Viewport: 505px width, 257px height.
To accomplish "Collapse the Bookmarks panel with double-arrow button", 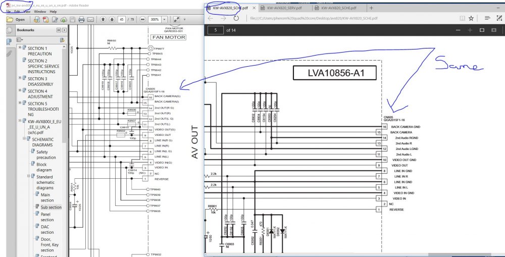I will tap(59, 30).
